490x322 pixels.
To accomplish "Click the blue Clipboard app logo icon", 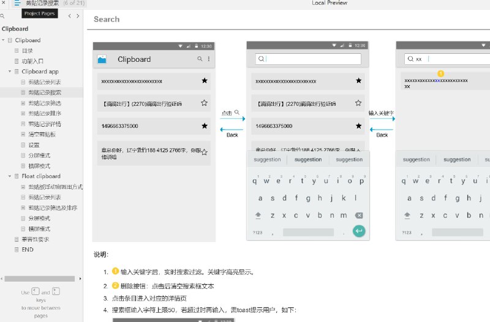I will (x=102, y=59).
